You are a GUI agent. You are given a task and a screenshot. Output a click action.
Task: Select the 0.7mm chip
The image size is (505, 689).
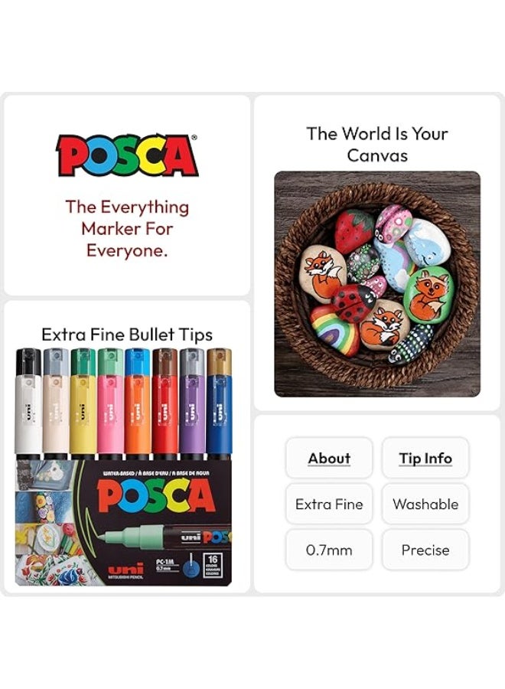coord(329,550)
